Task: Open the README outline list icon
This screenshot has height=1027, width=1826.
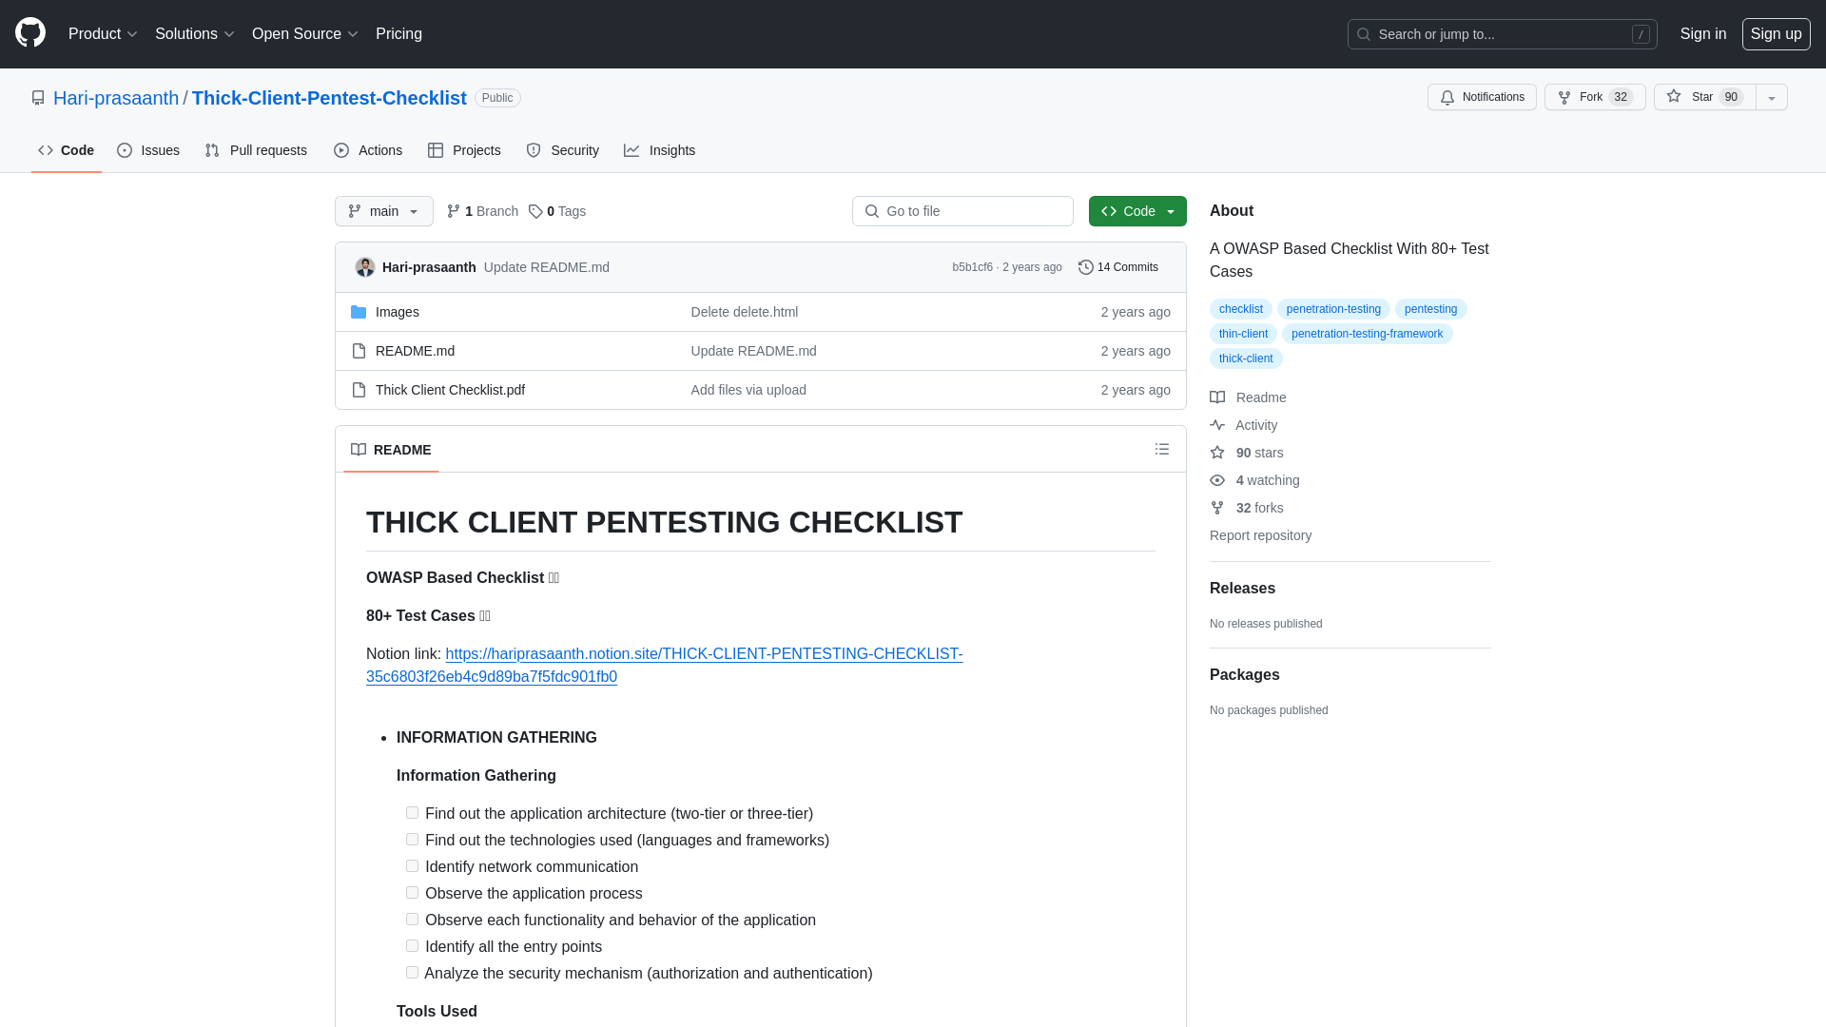Action: pyautogui.click(x=1162, y=449)
